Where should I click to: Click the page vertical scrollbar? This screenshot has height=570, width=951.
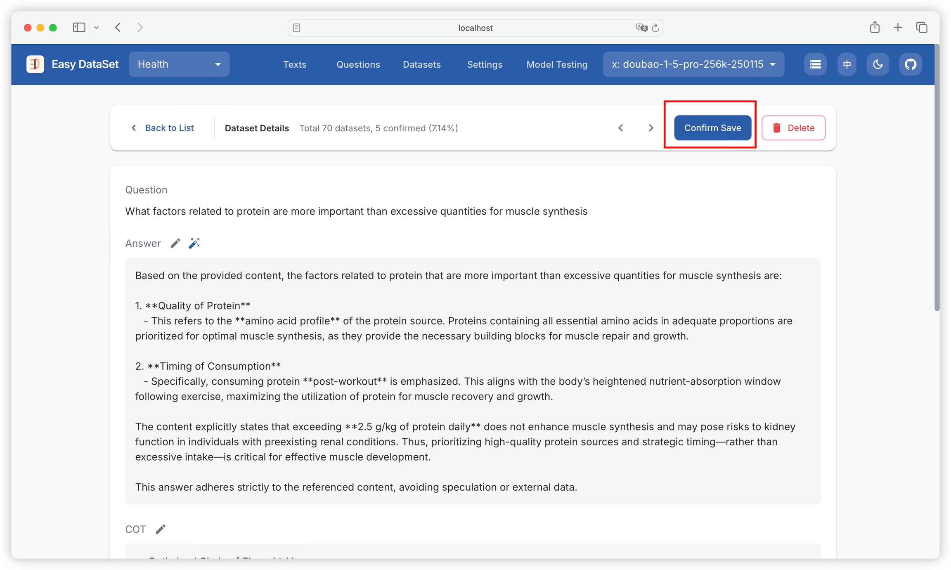pyautogui.click(x=937, y=177)
